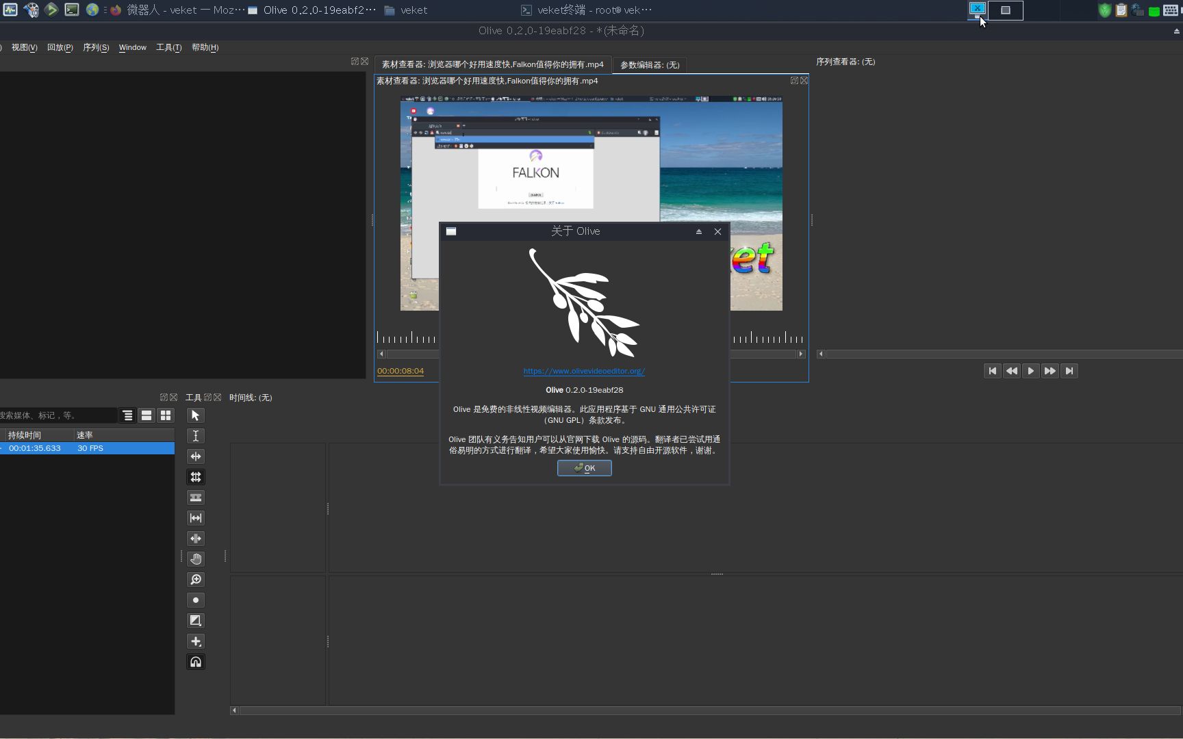Close the tools (工具) panel
This screenshot has height=739, width=1183.
[217, 397]
